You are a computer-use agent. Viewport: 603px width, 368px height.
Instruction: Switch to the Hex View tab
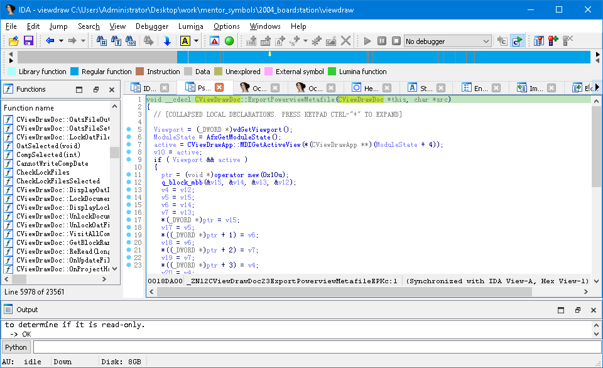(371, 88)
